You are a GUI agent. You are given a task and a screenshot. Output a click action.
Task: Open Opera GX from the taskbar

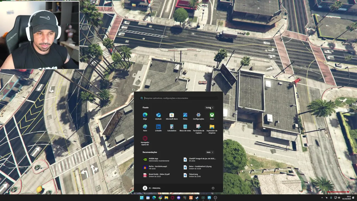pos(172,198)
